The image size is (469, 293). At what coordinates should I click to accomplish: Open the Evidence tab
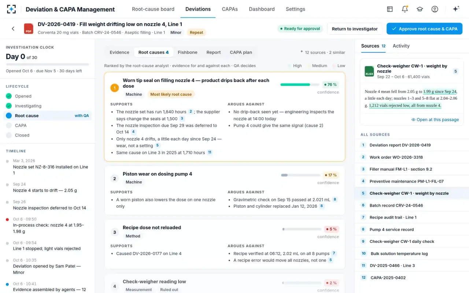coord(119,52)
